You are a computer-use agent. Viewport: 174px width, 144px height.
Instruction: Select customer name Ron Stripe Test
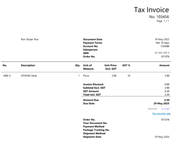coord(30,39)
